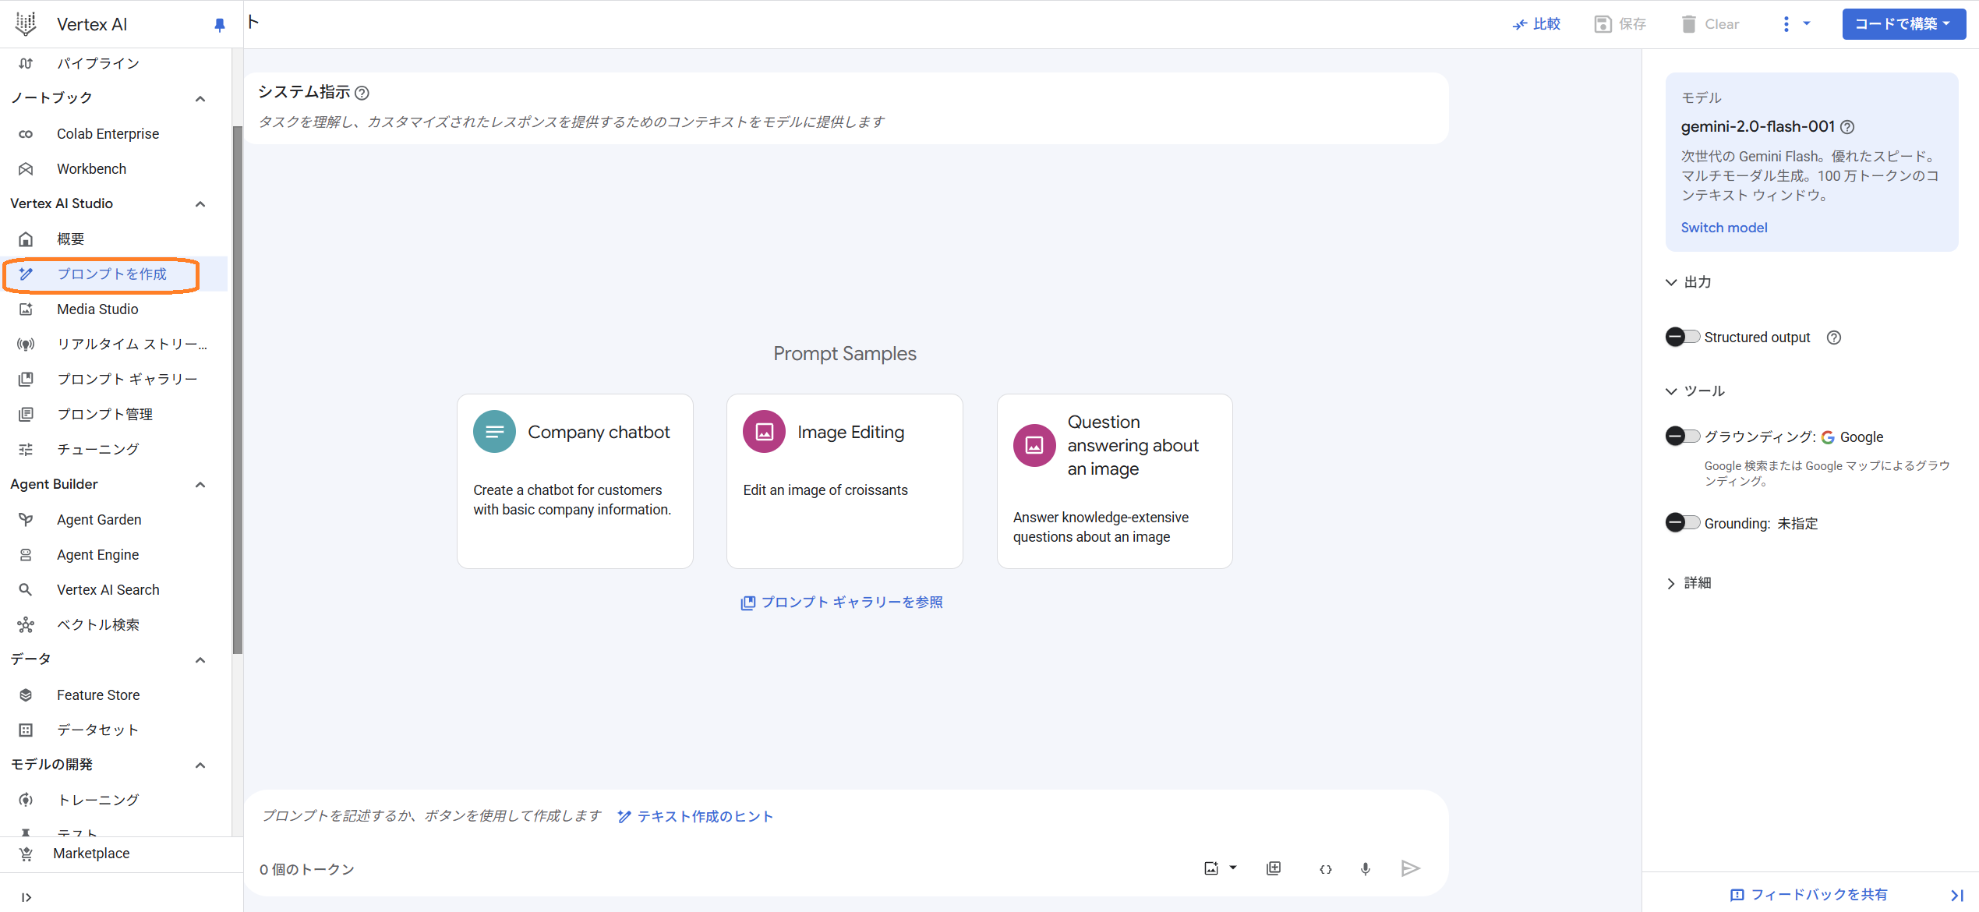The height and width of the screenshot is (912, 1979).
Task: Click the Image Editing pink icon
Action: pyautogui.click(x=764, y=432)
